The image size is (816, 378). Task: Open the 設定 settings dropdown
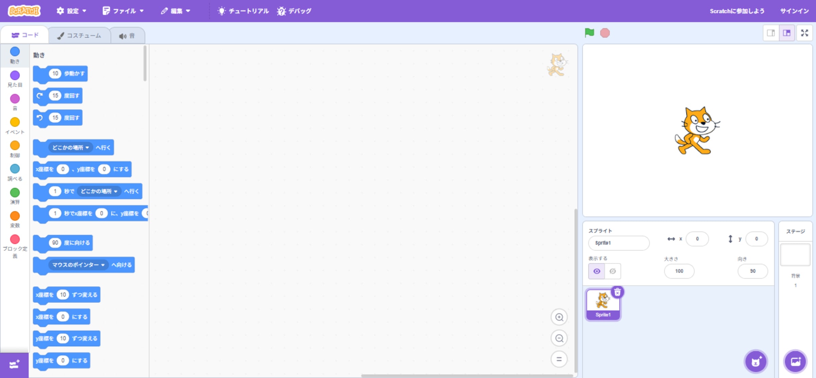[x=71, y=11]
